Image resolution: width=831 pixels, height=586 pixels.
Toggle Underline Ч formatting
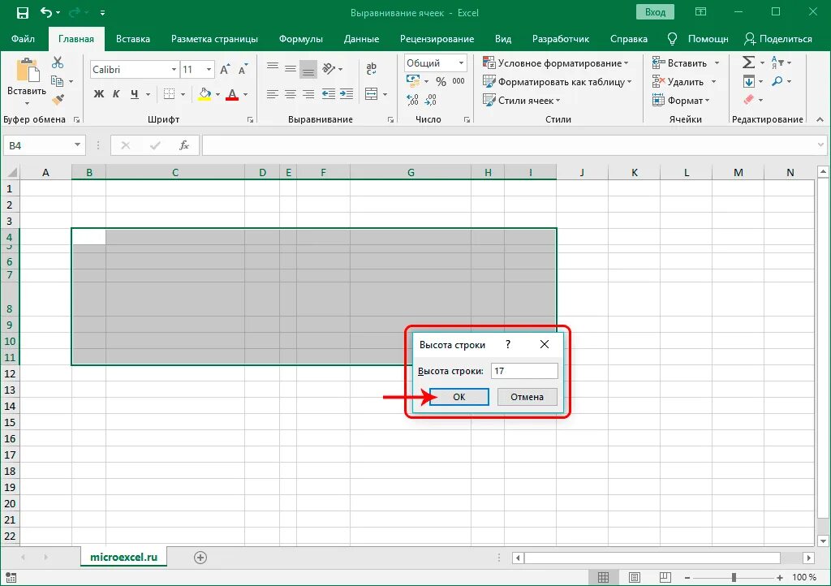point(135,94)
